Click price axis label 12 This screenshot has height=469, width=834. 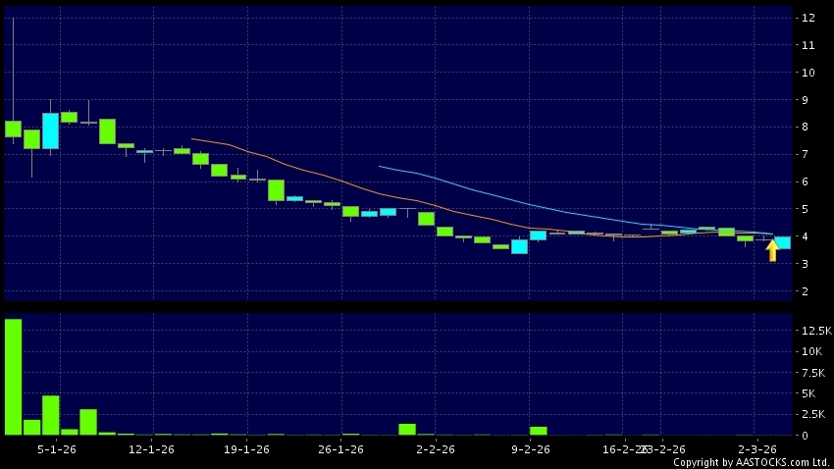tap(808, 18)
